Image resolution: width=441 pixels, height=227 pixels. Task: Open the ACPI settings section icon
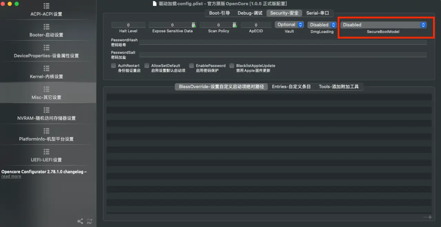pos(47,6)
